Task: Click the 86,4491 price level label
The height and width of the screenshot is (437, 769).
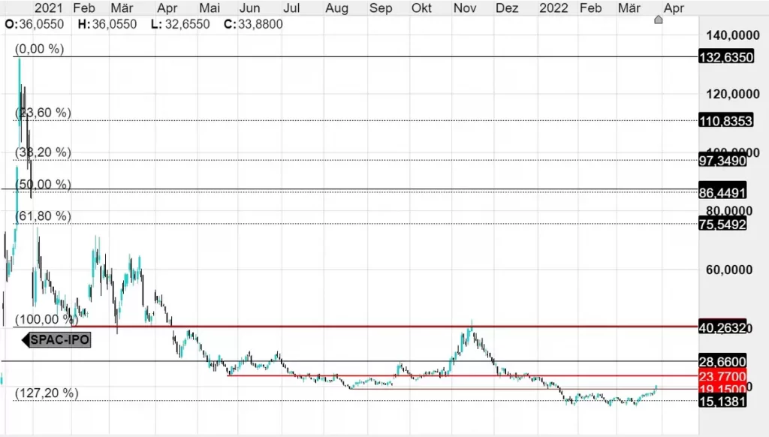Action: click(x=722, y=192)
